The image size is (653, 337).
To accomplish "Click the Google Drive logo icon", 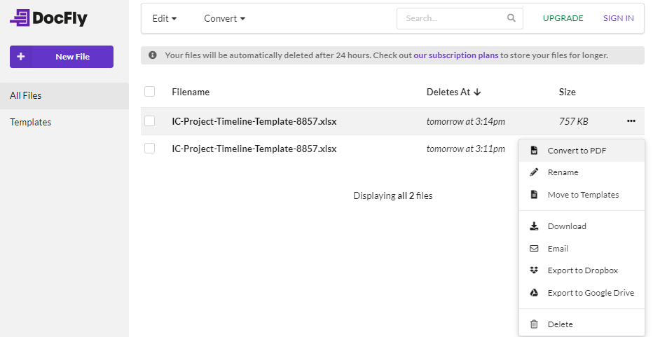I will point(534,293).
